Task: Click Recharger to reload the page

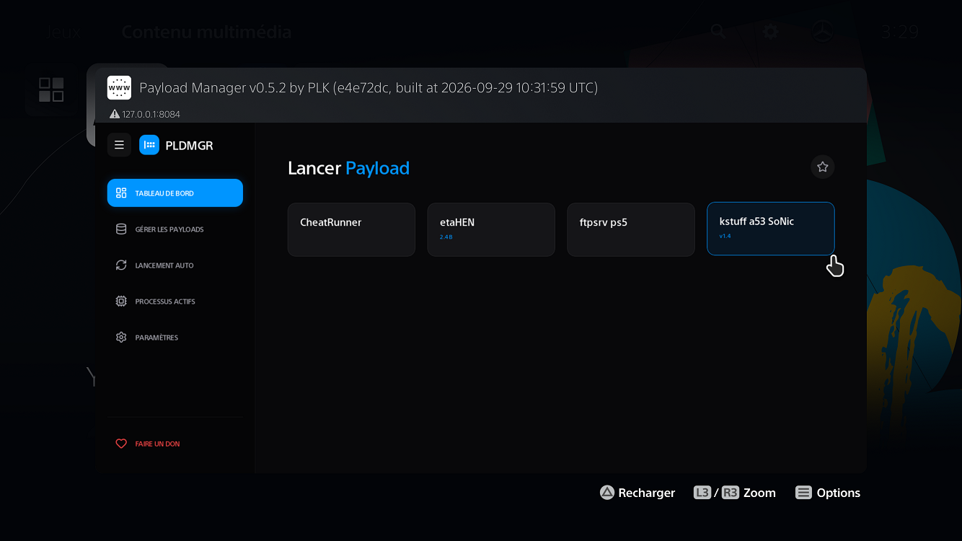Action: (x=637, y=493)
